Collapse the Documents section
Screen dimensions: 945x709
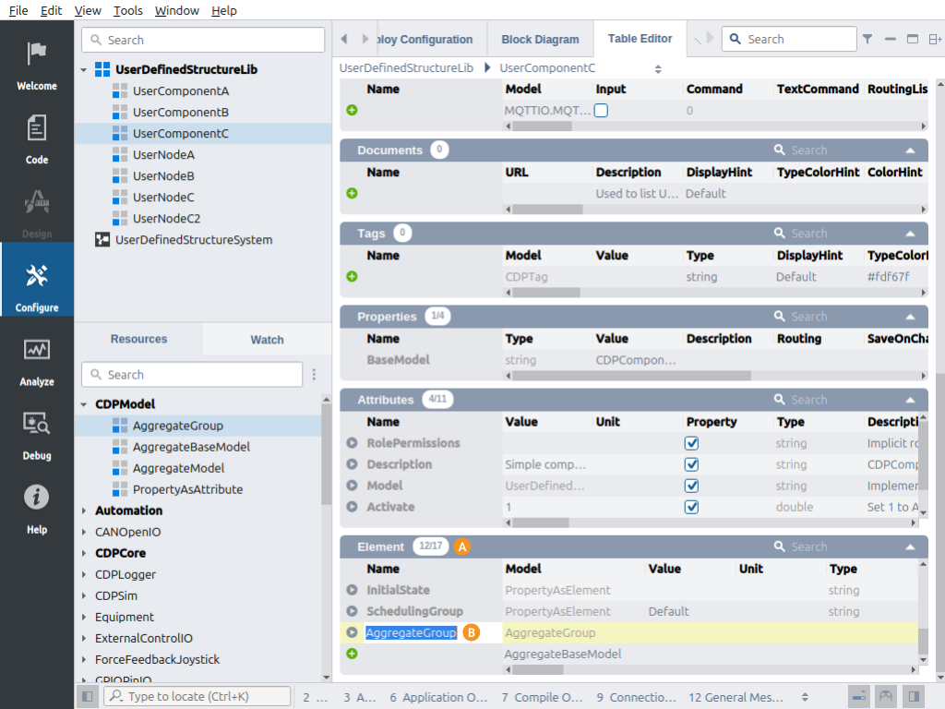pyautogui.click(x=910, y=150)
